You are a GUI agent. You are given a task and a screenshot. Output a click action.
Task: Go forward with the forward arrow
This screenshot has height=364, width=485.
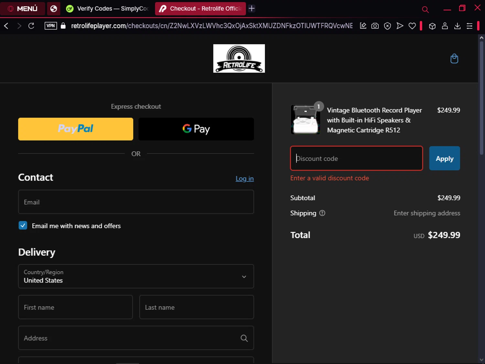(x=19, y=26)
